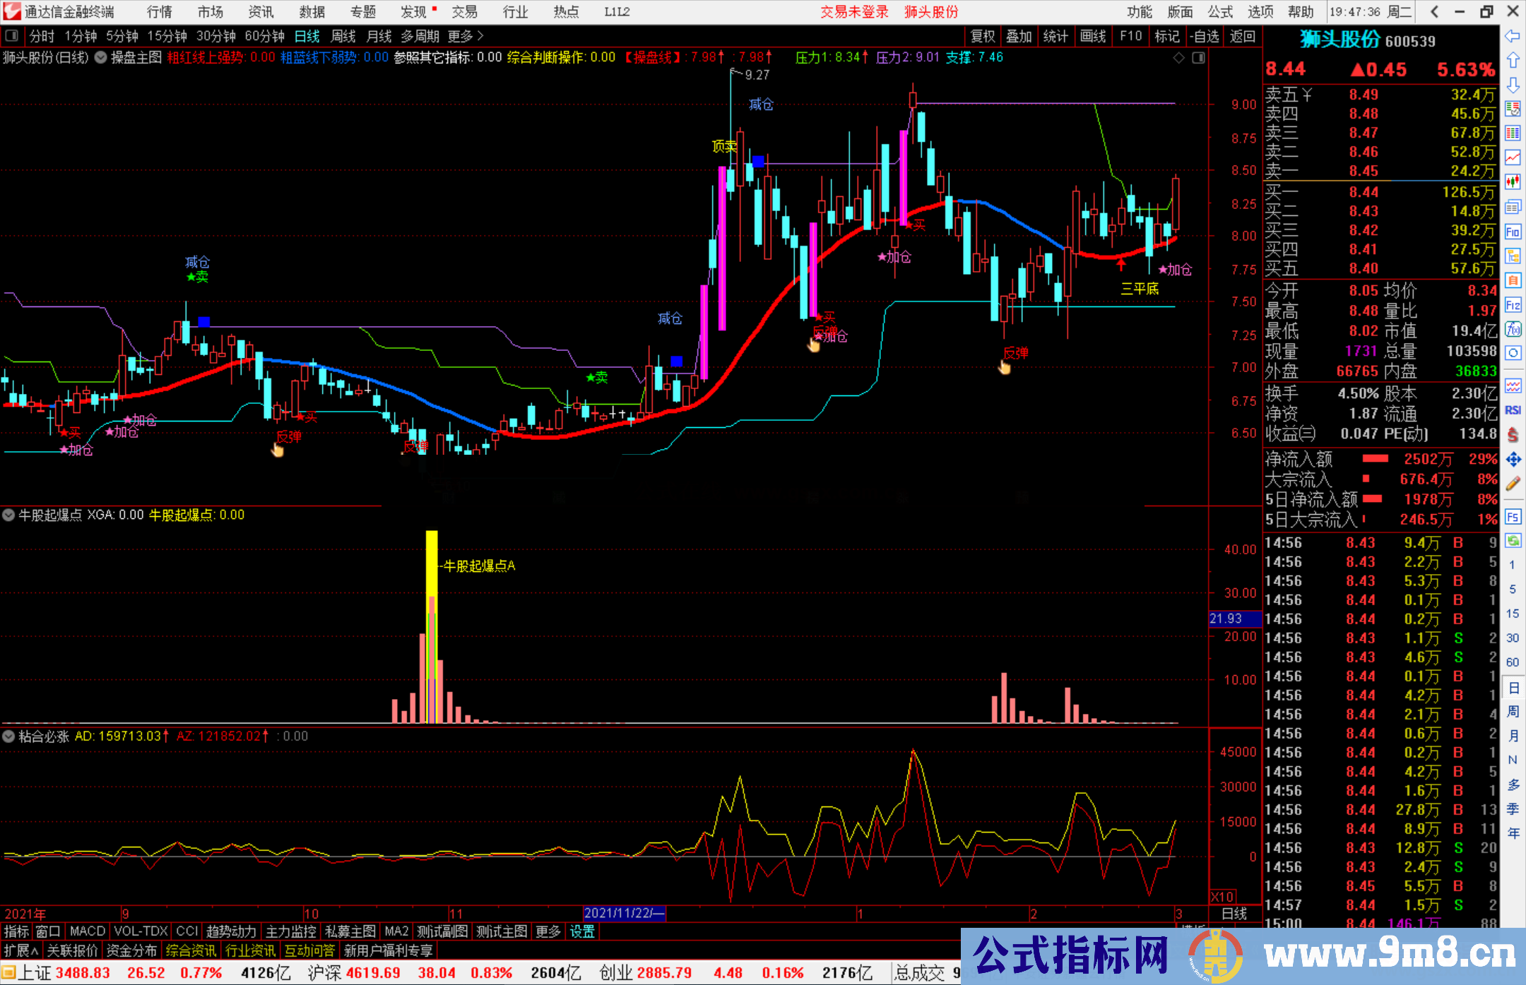Toggle the 牛股起爆点 indicator circle button
The width and height of the screenshot is (1526, 985).
pos(8,515)
